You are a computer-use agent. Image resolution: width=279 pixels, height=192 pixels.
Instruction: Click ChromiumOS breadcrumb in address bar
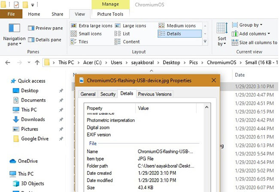pos(221,63)
